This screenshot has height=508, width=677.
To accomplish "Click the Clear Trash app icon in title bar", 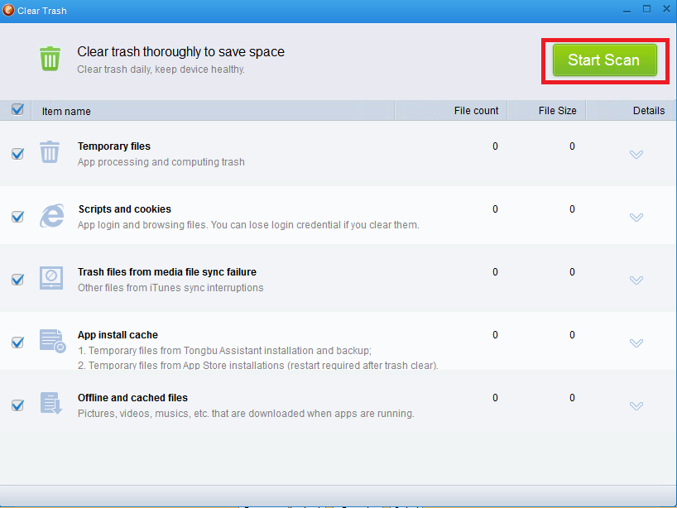I will coord(8,10).
